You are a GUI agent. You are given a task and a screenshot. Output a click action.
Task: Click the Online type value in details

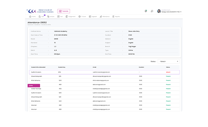coord(130,50)
